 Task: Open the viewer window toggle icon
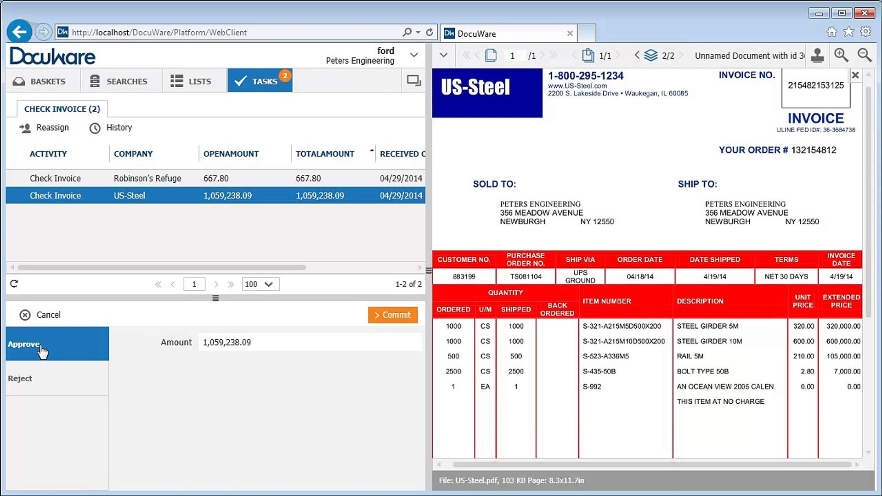coord(413,81)
